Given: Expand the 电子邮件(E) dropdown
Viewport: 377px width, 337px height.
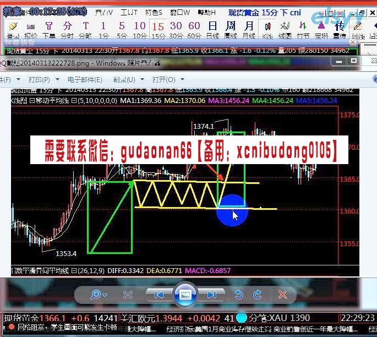Looking at the screenshot, I should tap(84, 79).
